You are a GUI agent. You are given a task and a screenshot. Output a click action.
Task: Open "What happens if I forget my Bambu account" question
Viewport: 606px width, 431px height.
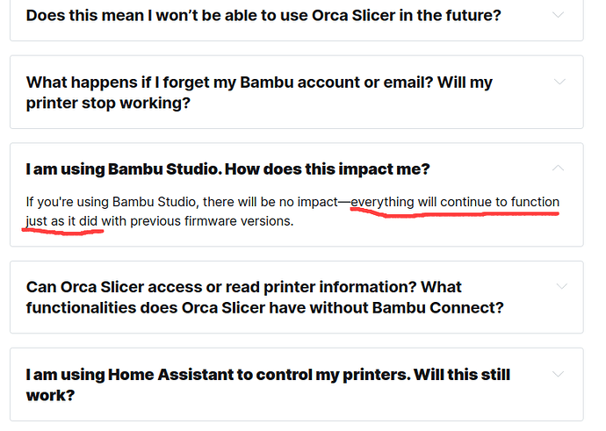point(259,93)
